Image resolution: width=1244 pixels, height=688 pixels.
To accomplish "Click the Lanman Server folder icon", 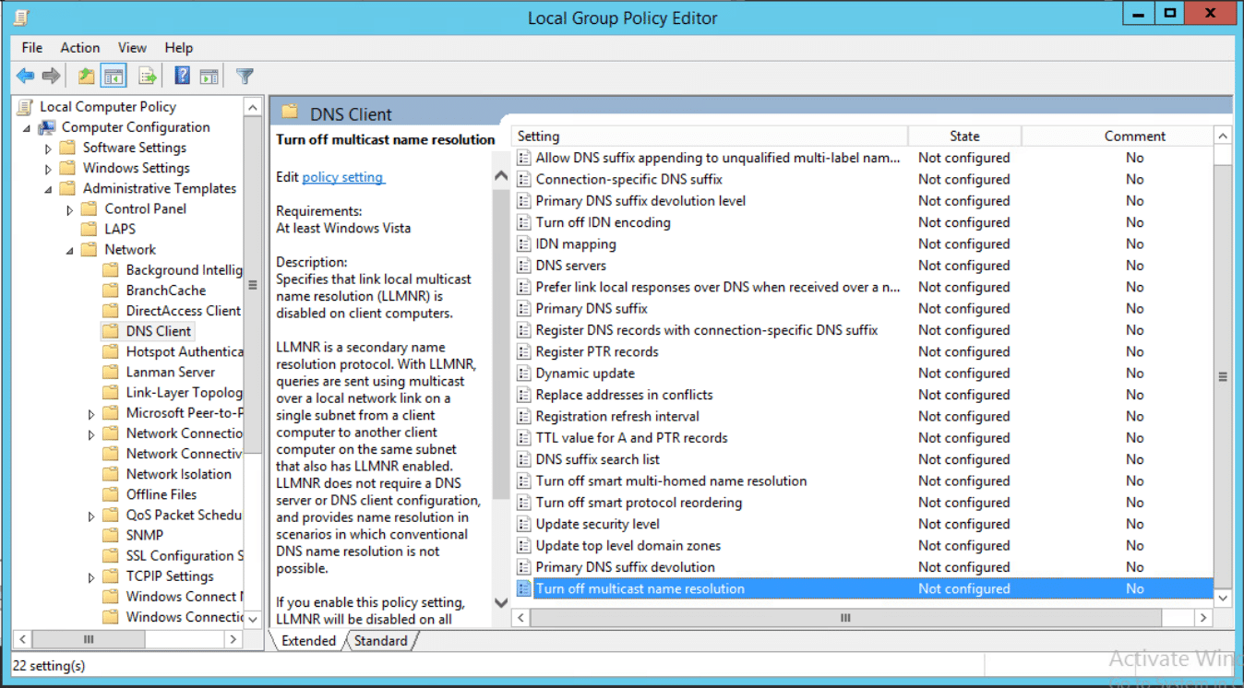I will [x=111, y=372].
